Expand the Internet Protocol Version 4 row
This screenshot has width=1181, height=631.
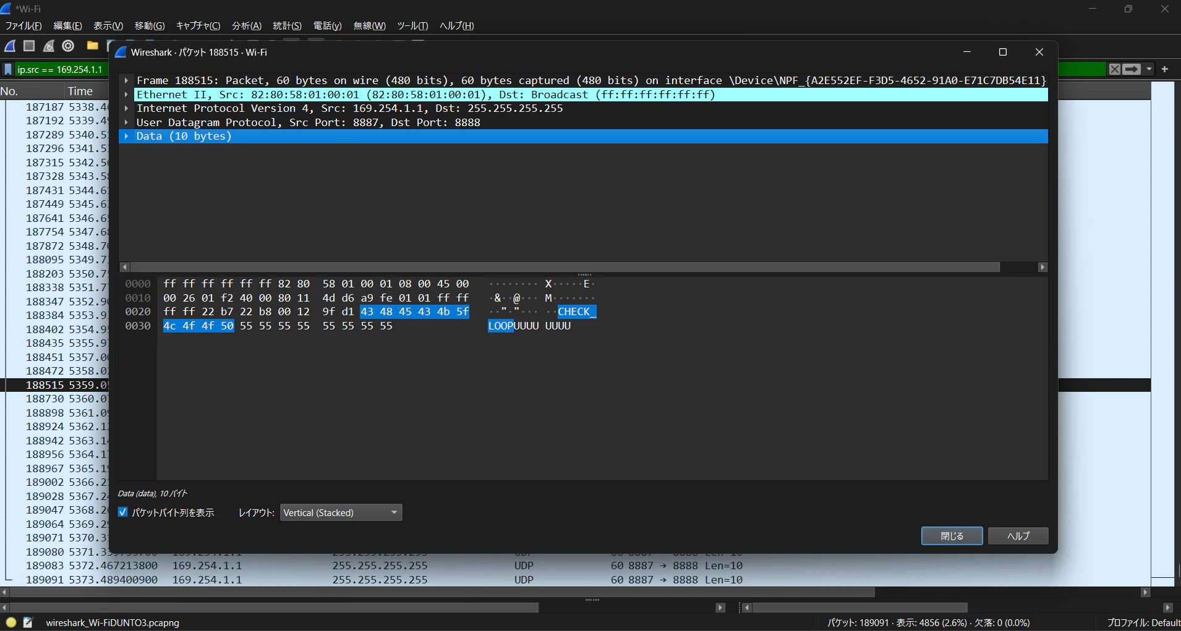point(126,108)
